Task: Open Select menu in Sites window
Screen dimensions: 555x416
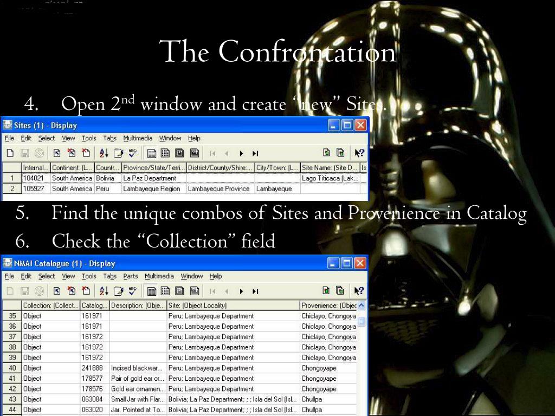Action: [x=47, y=138]
